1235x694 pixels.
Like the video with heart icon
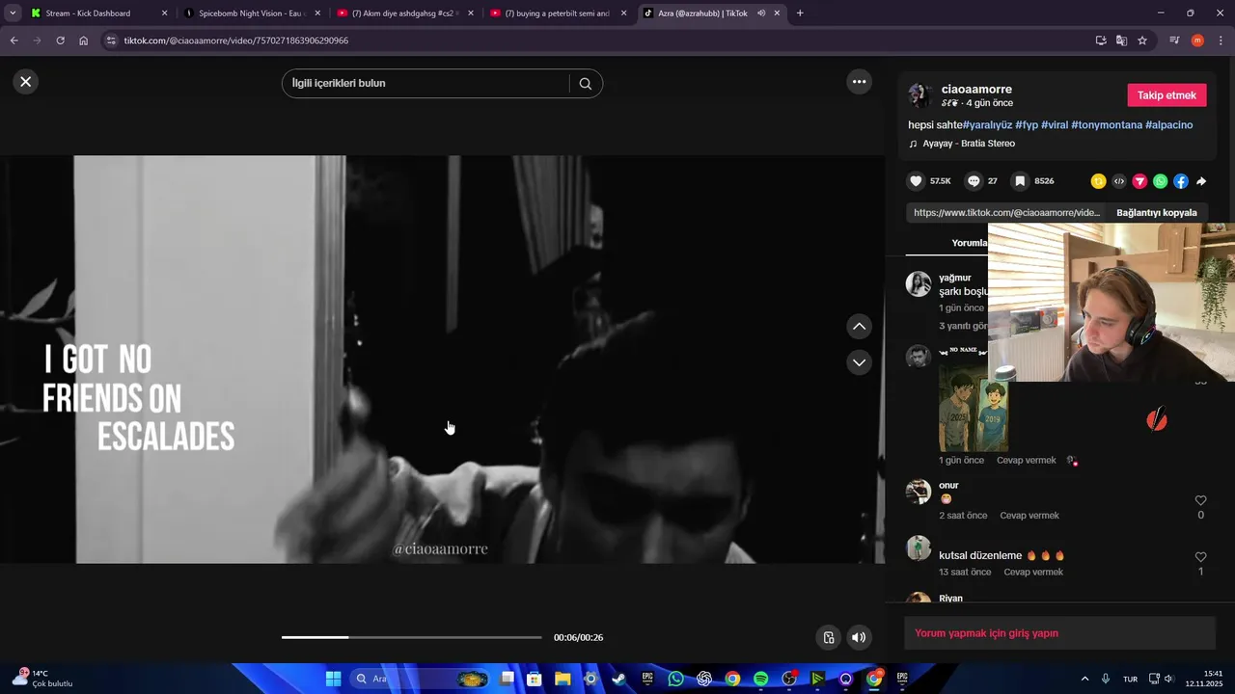(x=917, y=181)
